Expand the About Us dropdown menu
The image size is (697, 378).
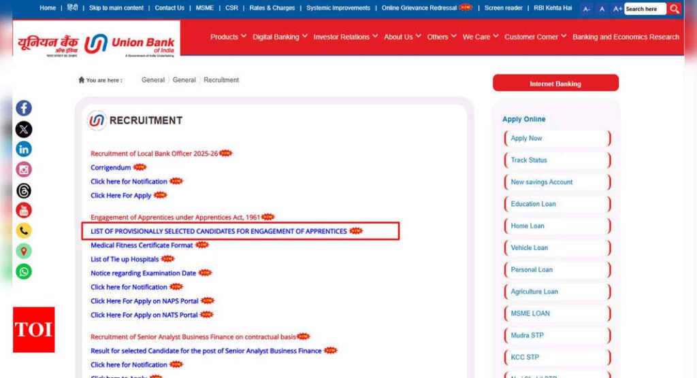click(402, 37)
